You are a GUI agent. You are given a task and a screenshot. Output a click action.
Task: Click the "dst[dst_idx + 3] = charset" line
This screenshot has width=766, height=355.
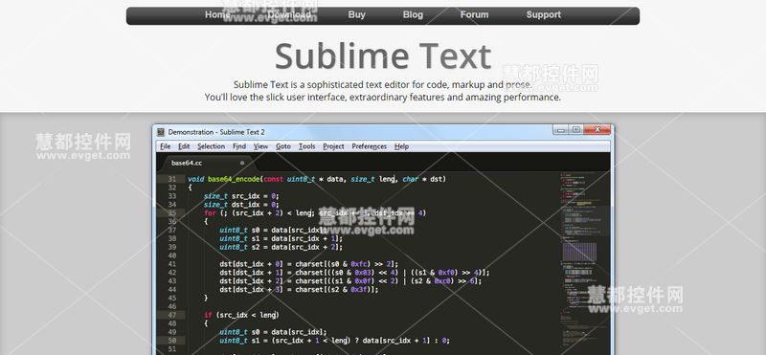[x=299, y=290]
